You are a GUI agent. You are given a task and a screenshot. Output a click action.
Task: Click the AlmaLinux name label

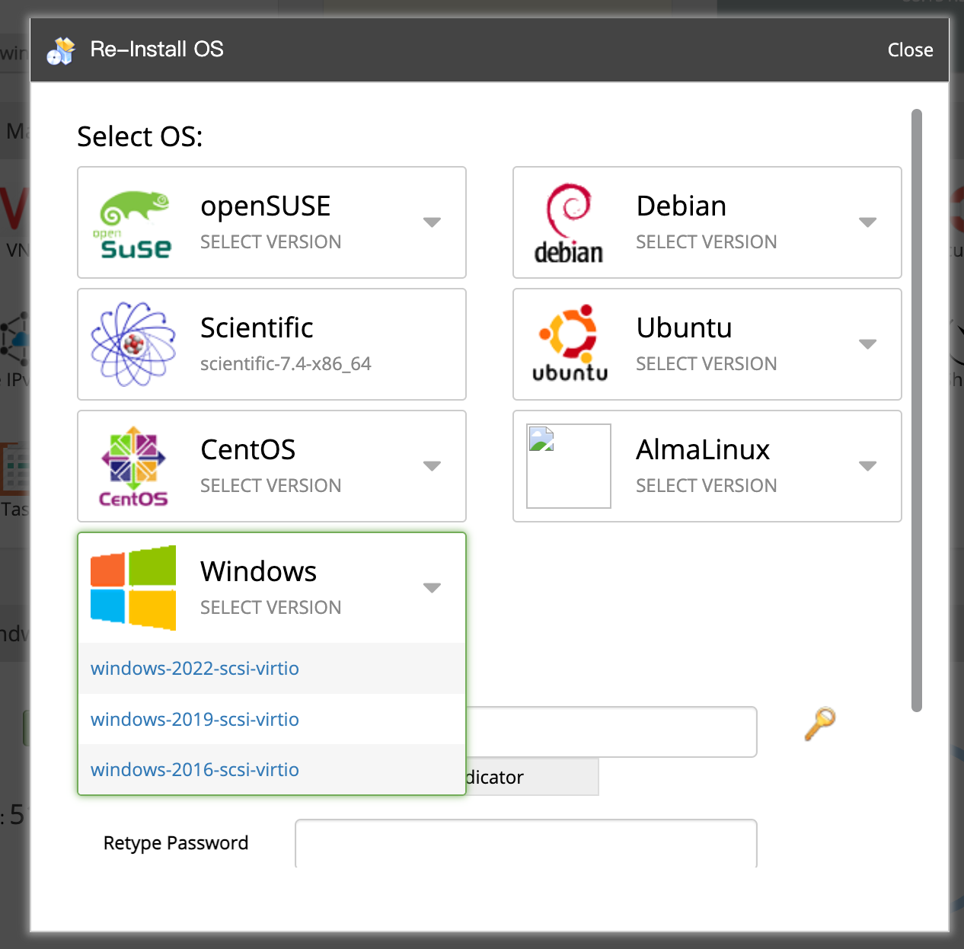pos(703,449)
